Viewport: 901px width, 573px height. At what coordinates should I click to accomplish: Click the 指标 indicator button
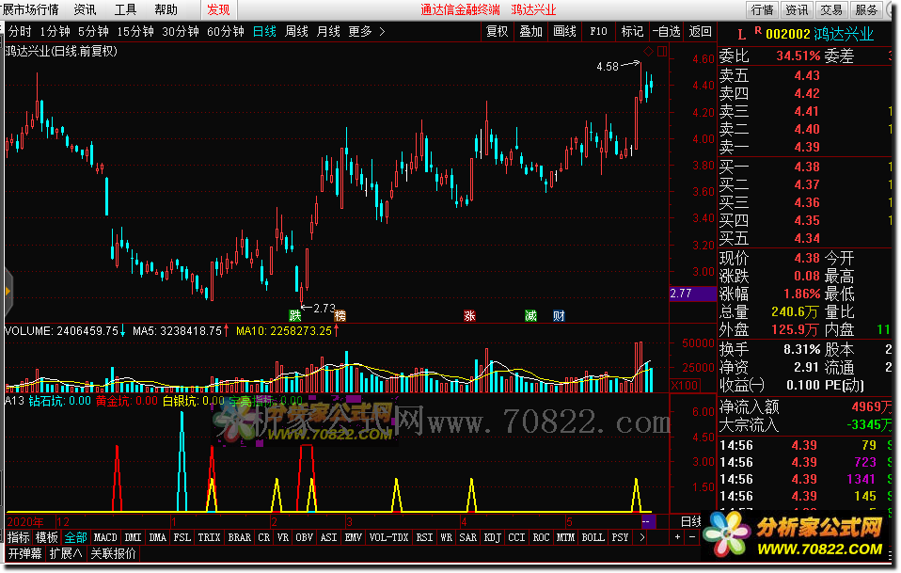(x=19, y=537)
